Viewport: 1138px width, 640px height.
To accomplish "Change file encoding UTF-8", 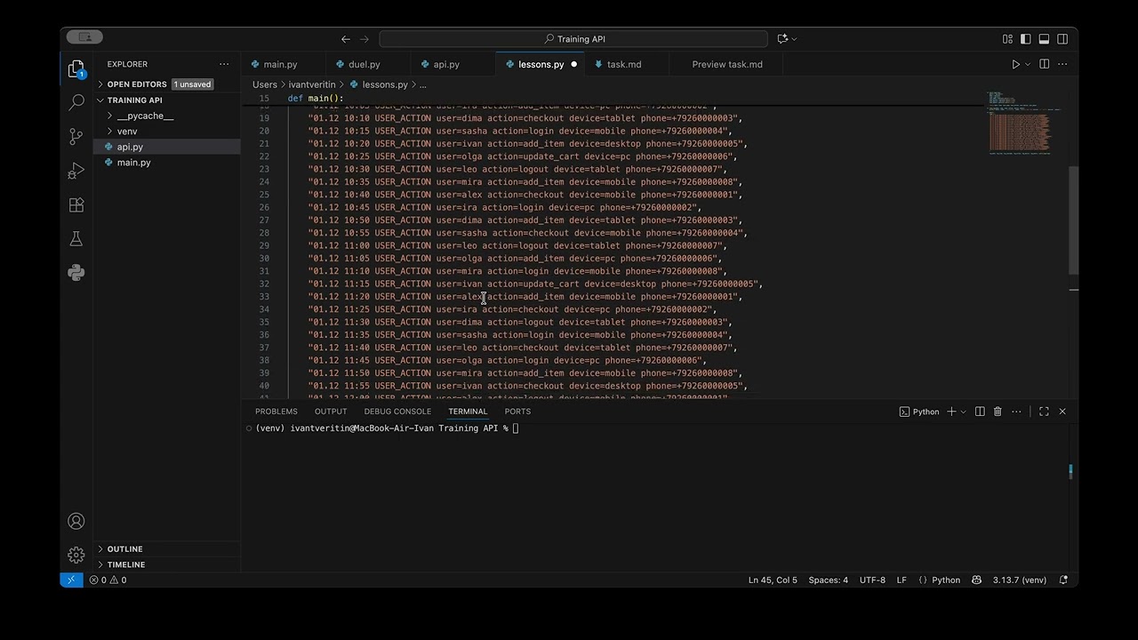I will coord(872,580).
